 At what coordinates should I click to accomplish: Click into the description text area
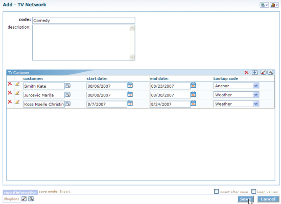[81, 43]
